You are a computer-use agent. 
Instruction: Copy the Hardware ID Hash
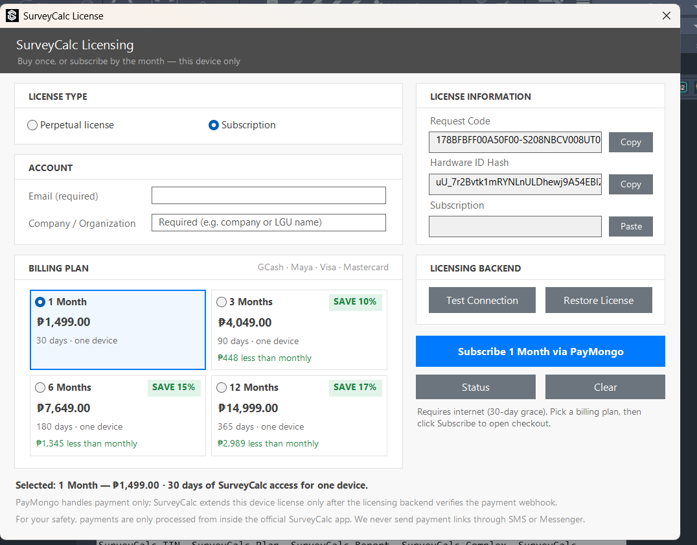pos(631,184)
